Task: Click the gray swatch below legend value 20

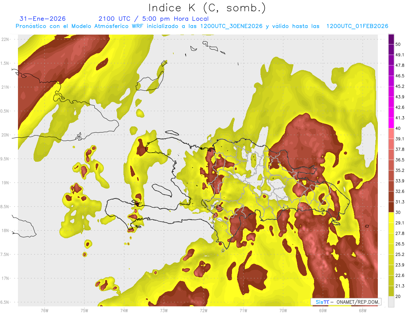Action: coord(391,301)
